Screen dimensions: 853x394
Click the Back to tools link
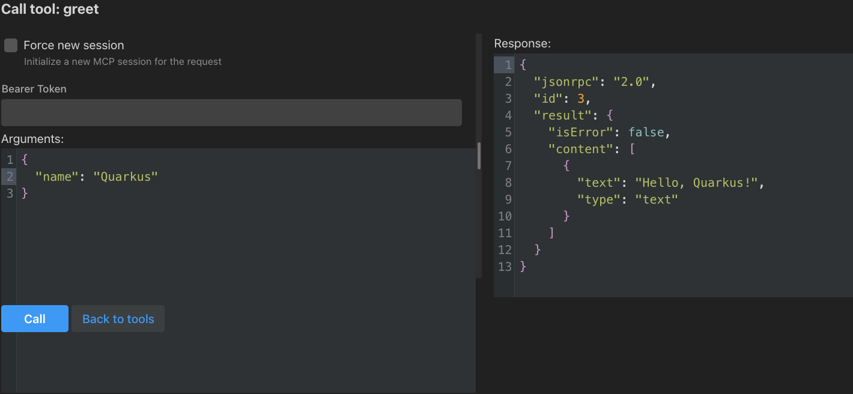[x=118, y=318]
